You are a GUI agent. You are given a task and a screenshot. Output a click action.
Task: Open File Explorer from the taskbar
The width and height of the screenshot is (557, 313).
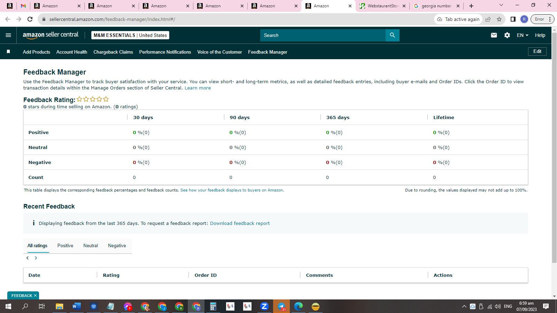point(60,306)
